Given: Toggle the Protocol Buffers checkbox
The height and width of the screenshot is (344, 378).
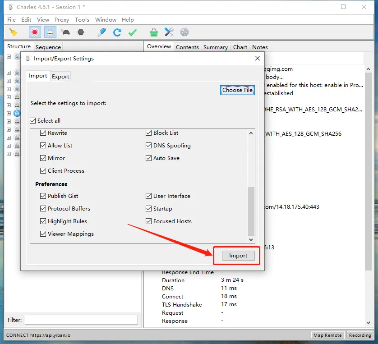Looking at the screenshot, I should [x=43, y=208].
